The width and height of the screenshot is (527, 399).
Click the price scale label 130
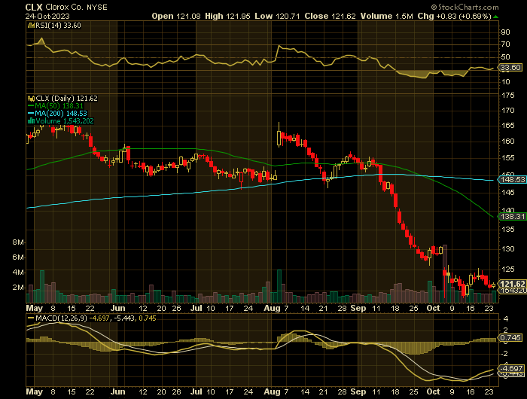point(507,249)
